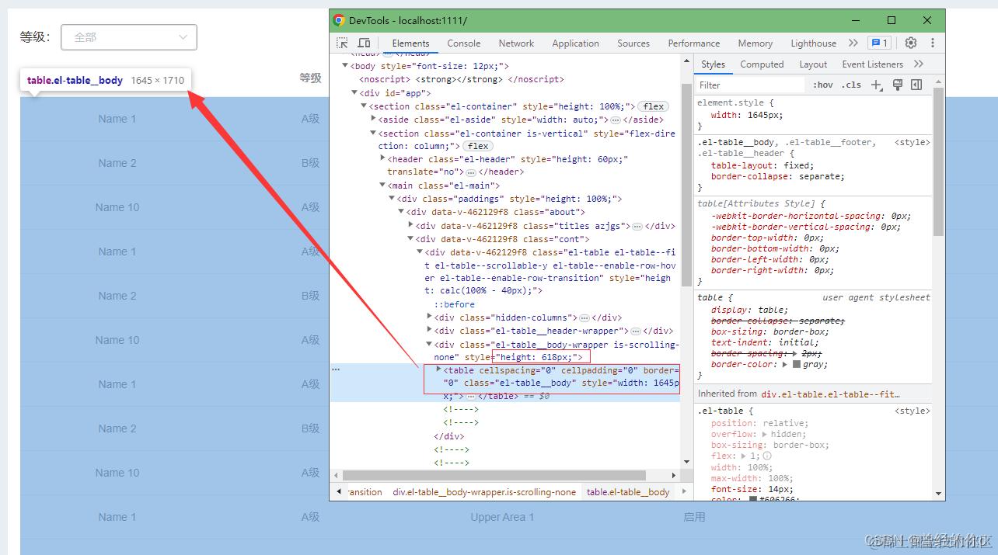
Task: Expand the collapsed header element ellipsis
Action: [x=471, y=172]
